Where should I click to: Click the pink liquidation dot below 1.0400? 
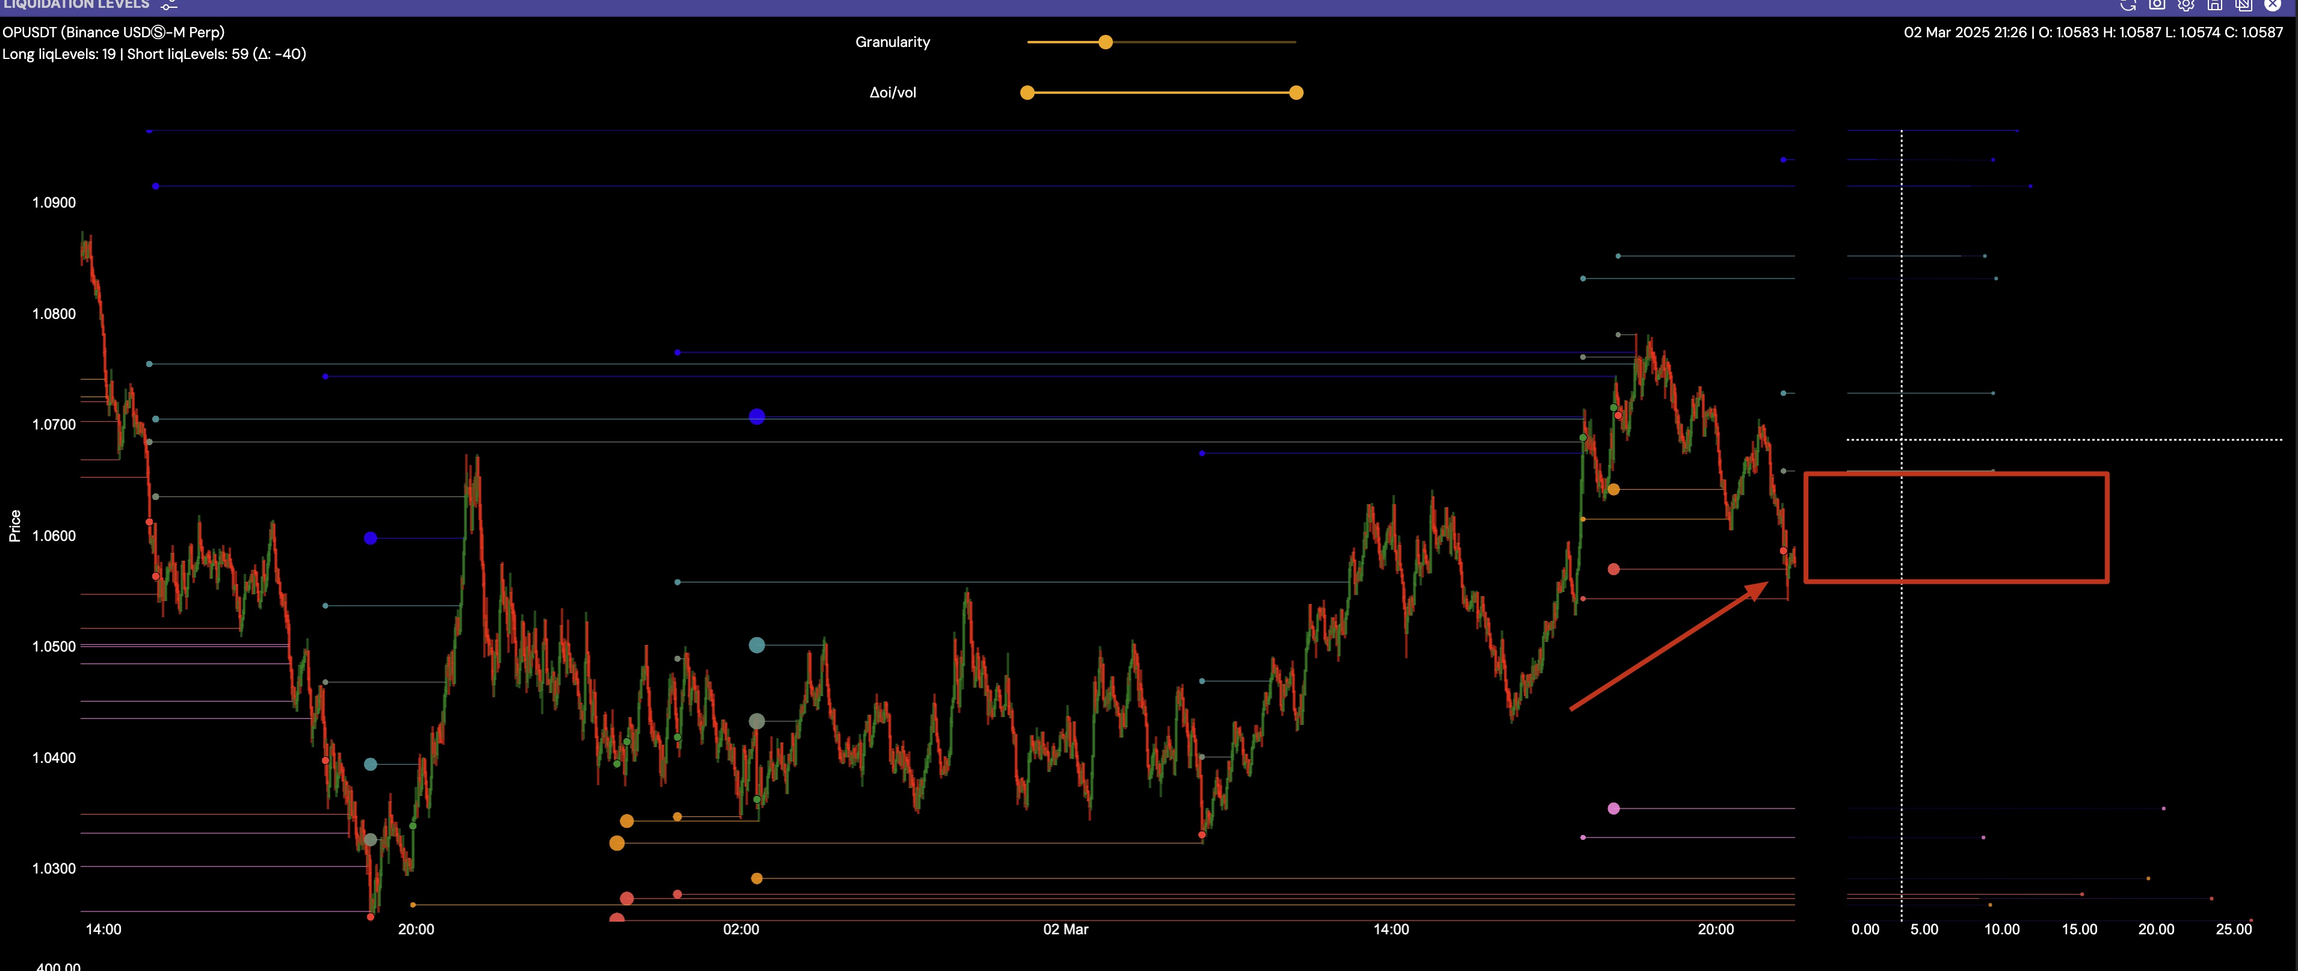1613,809
